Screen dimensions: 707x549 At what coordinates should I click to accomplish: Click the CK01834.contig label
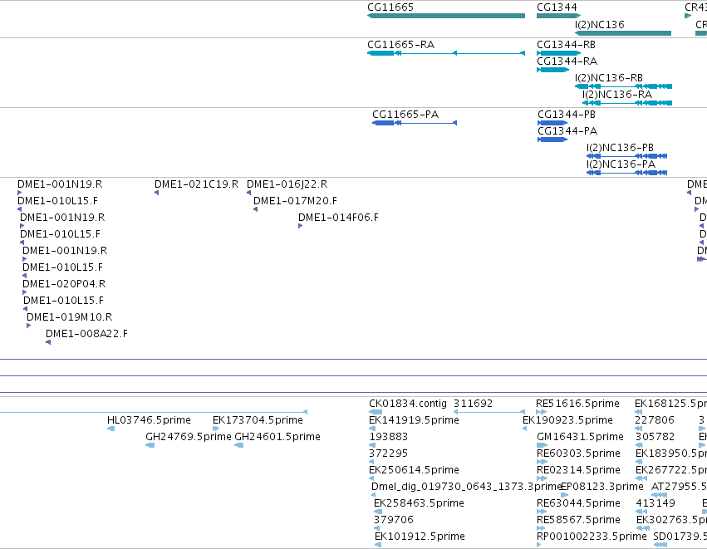pos(408,404)
